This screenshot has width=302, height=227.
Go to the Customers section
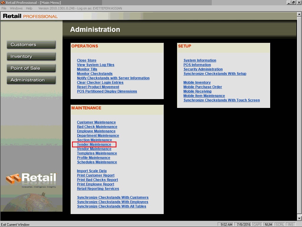click(x=31, y=45)
